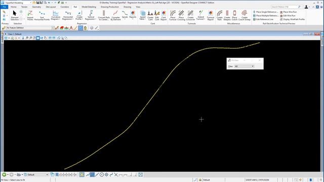
Task: Click the Create Crossover tool
Action: pos(190,16)
